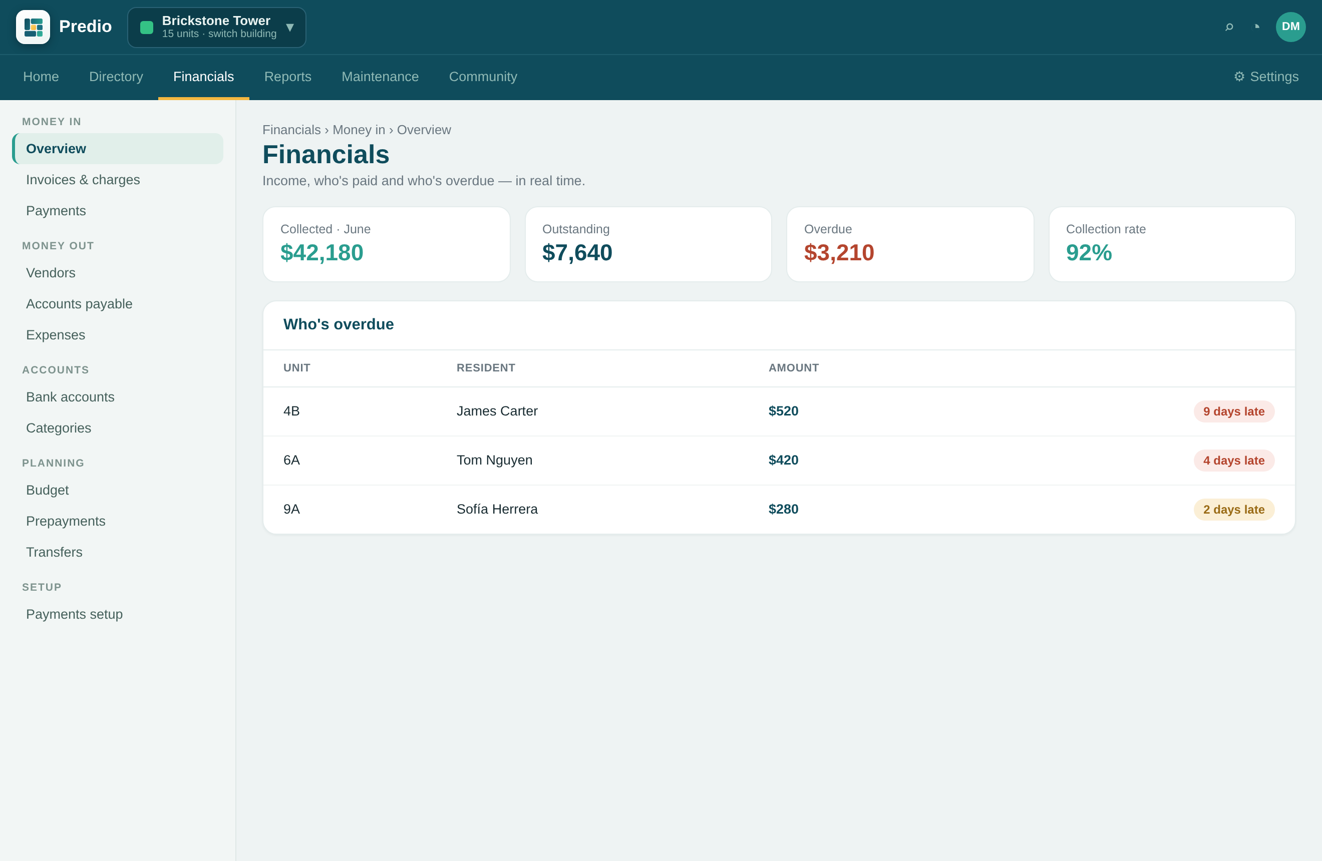Click the 2 days late badge

[x=1234, y=510]
